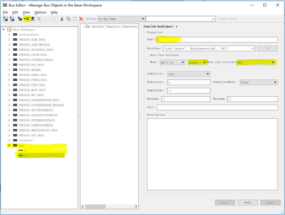
Task: Open the Options menu
Action: click(40, 12)
